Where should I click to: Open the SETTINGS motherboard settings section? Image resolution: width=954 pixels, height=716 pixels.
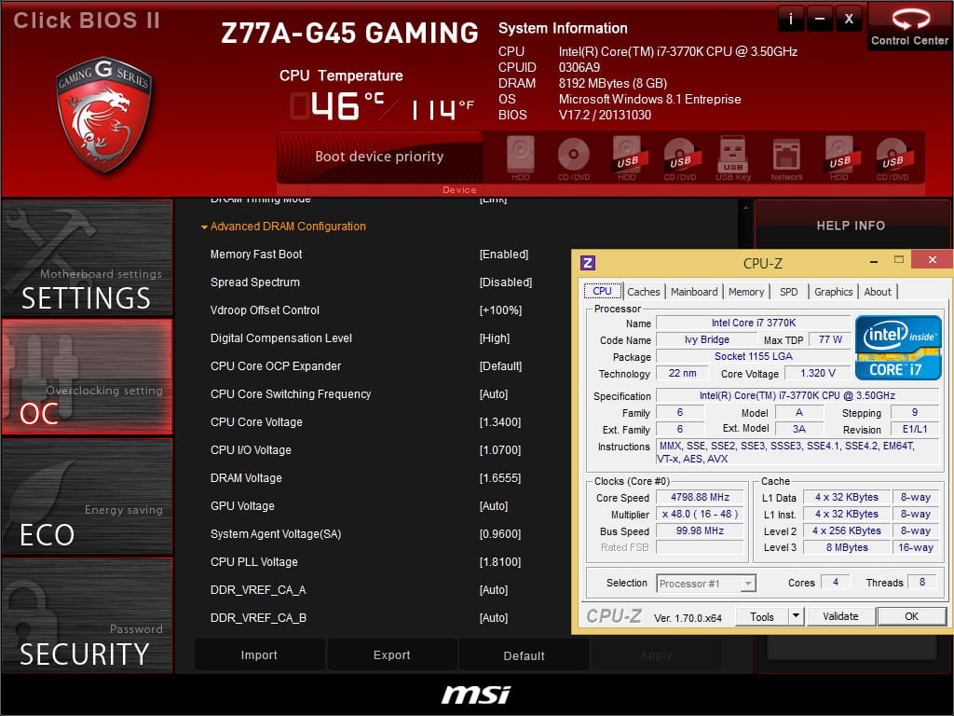(87, 258)
